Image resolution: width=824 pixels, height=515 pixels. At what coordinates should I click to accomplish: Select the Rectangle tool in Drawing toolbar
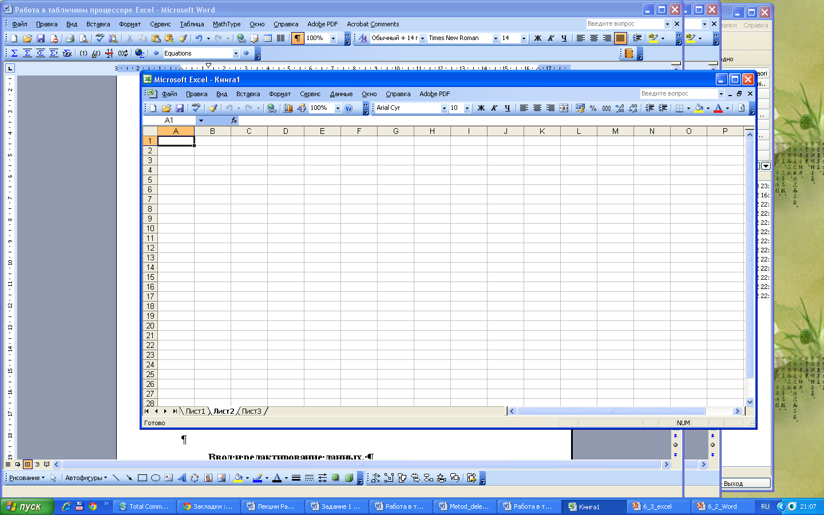tap(142, 478)
